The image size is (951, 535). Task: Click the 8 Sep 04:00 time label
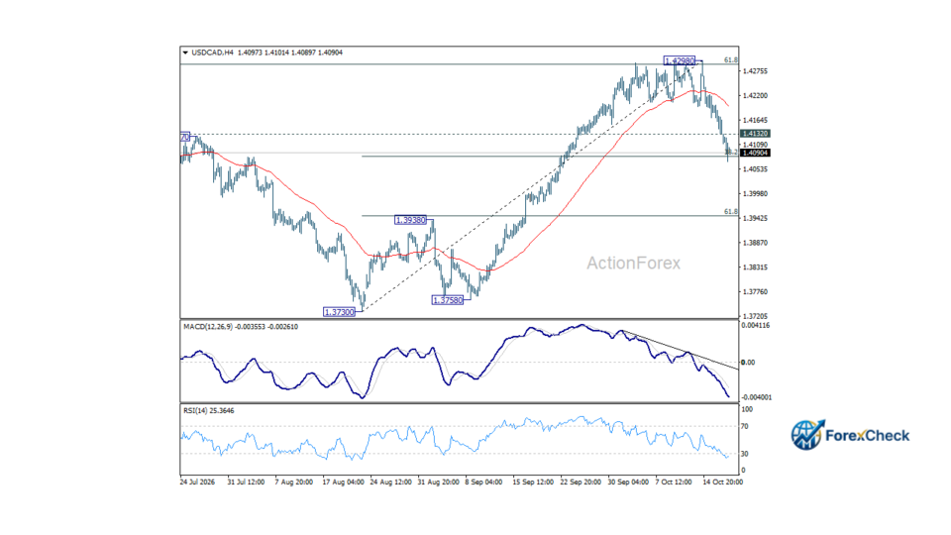483,482
